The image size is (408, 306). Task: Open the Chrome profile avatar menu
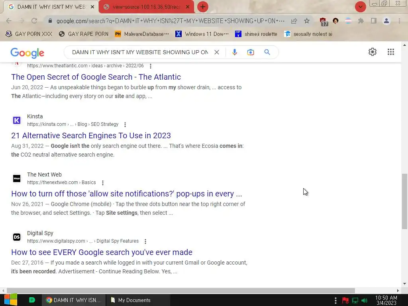click(386, 21)
